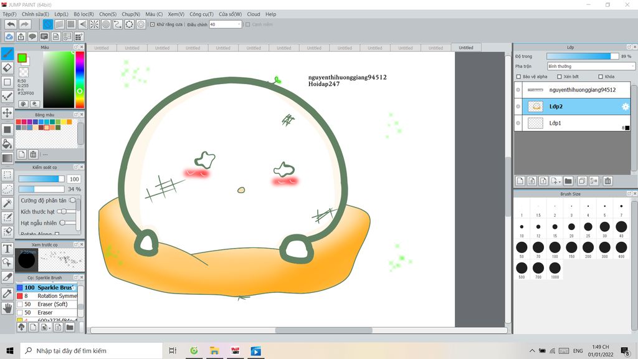Select the Eraser tool in left toolbar
Screen dimensions: 638x359
7,67
